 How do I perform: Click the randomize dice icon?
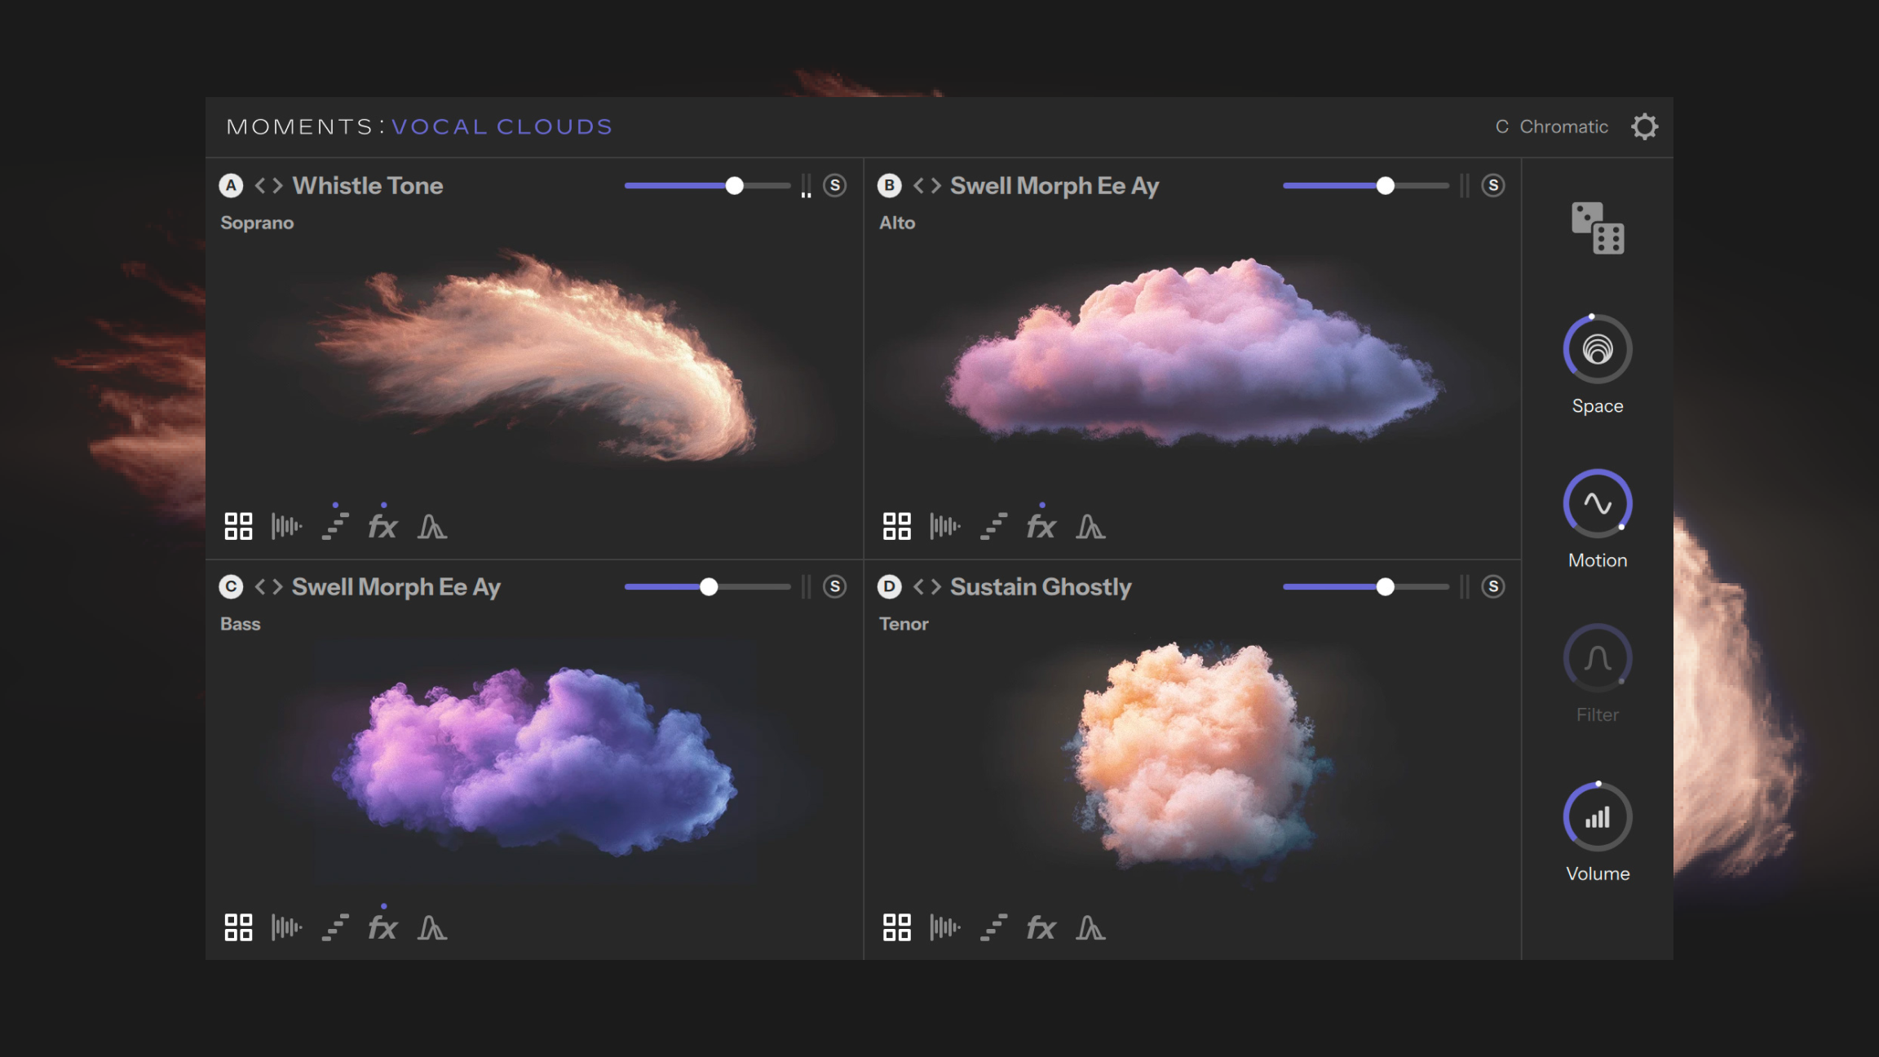pos(1597,228)
